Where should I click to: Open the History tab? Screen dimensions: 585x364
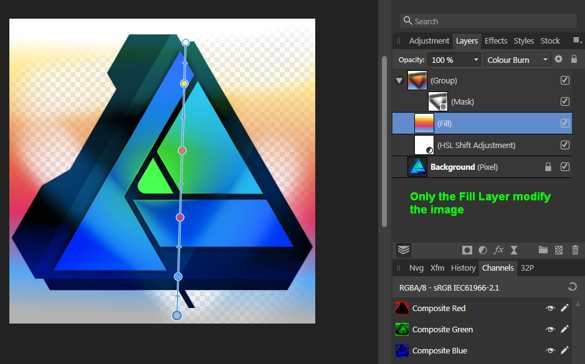(464, 268)
